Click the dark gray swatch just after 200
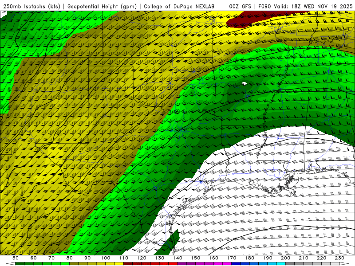 click(x=290, y=264)
